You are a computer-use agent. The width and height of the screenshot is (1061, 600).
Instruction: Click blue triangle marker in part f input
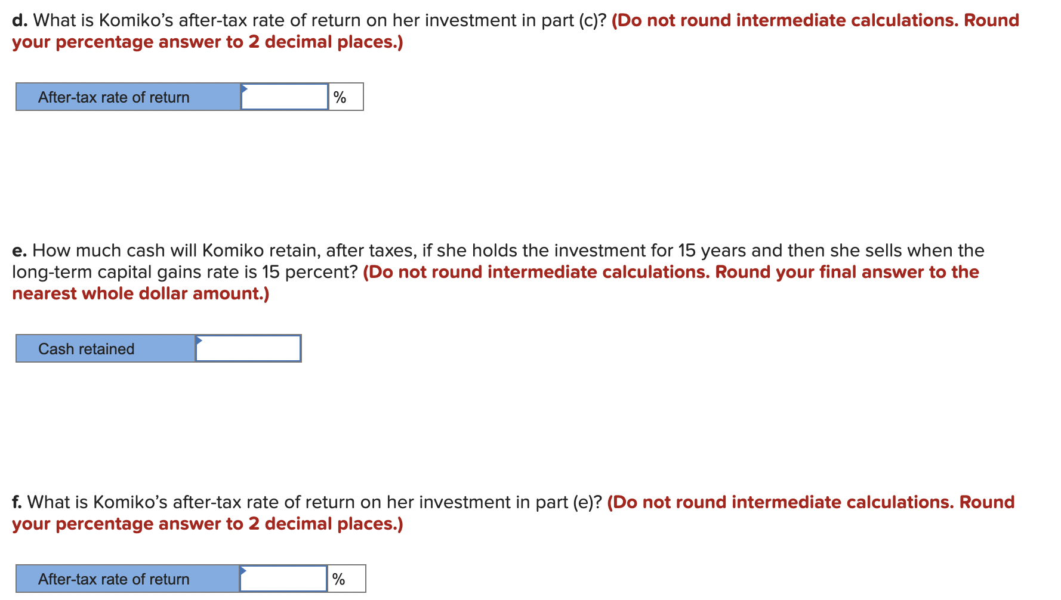243,571
